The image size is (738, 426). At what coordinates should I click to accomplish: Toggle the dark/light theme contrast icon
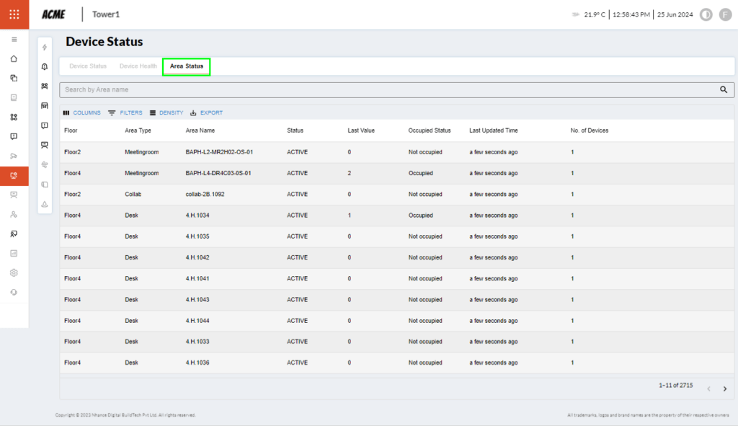click(x=706, y=14)
